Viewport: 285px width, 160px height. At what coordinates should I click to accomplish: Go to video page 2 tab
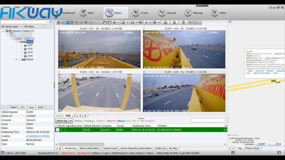coord(75,116)
